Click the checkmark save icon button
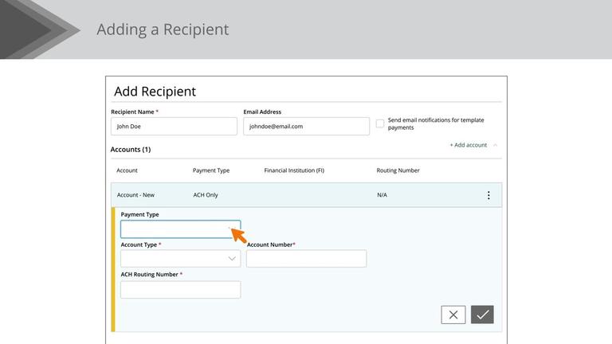Viewport: 612px width, 344px height. coord(482,315)
